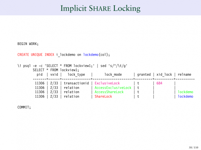Select the green "AccessExclusiveLock" entry
This screenshot has height=150, width=201.
(x=113, y=88)
